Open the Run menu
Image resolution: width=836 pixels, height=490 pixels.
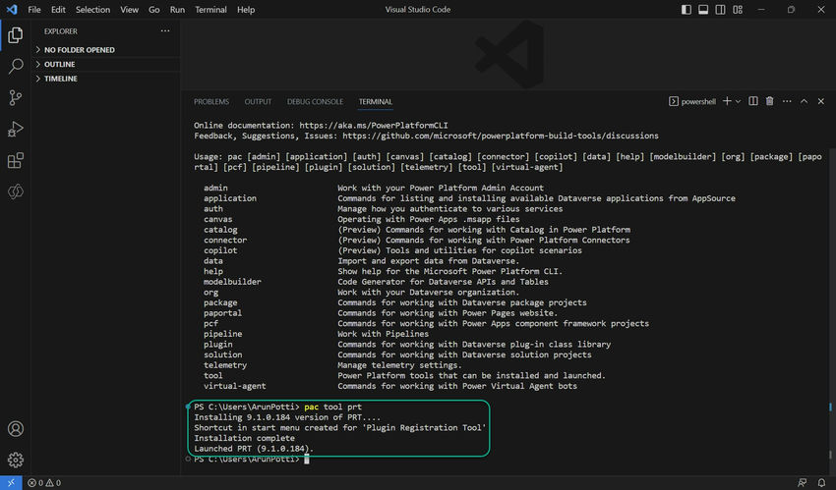177,10
